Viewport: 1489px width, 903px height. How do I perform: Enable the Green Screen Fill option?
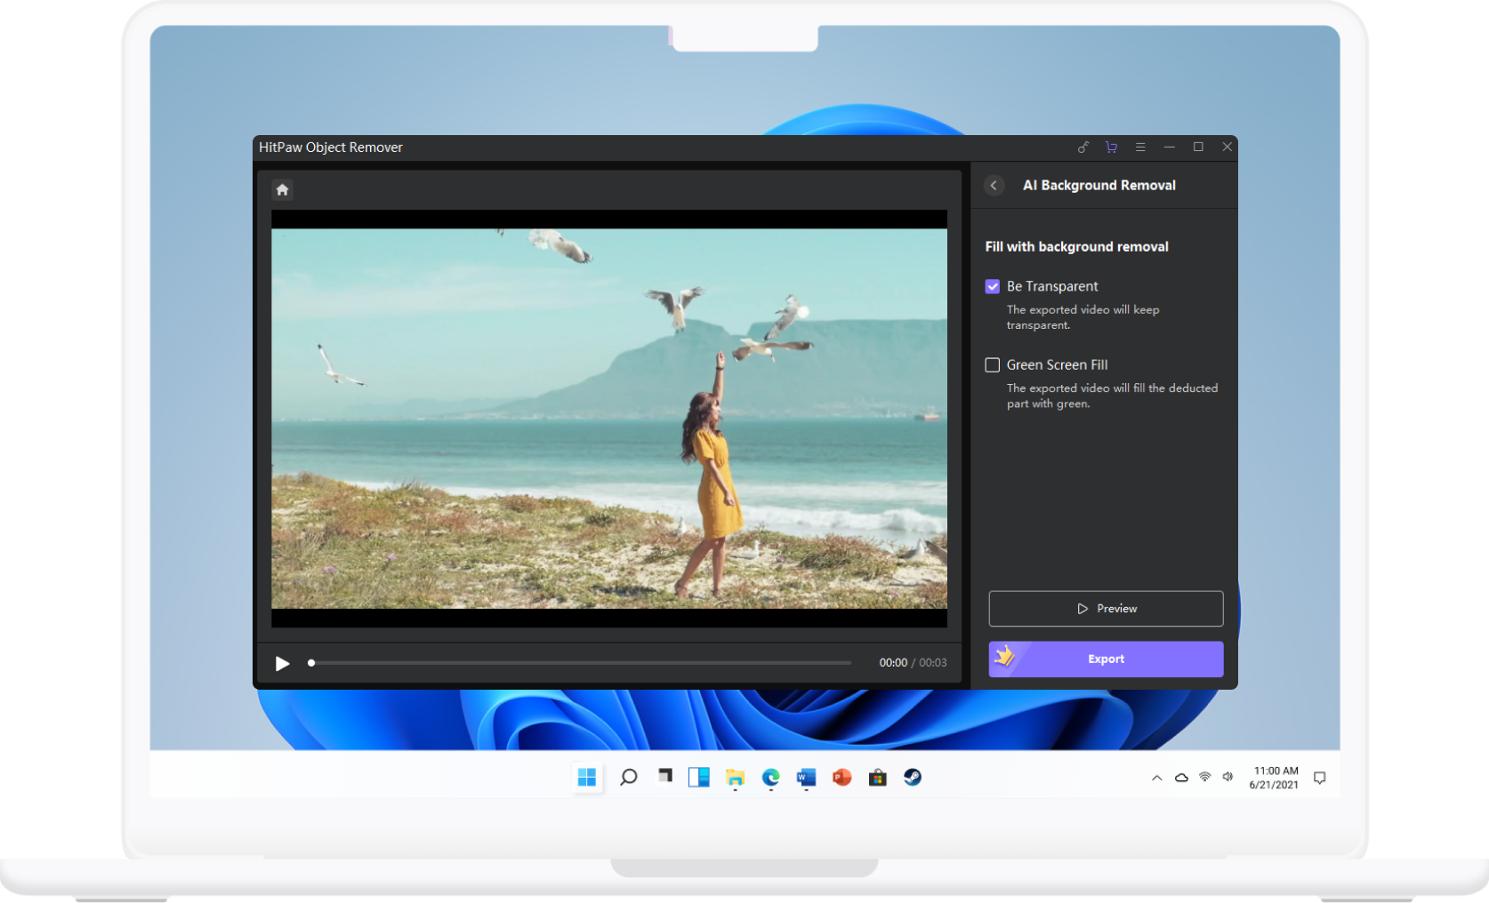tap(992, 364)
